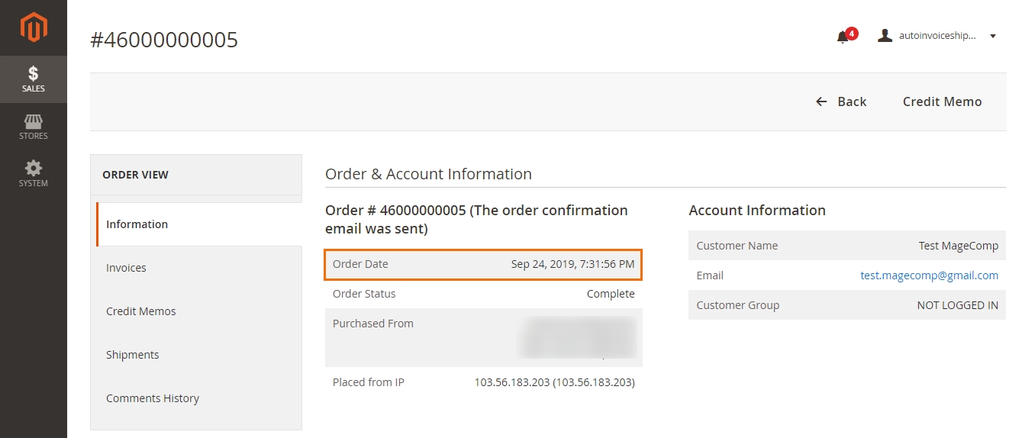Open the System gear icon menu
1022x438 pixels.
tap(33, 169)
